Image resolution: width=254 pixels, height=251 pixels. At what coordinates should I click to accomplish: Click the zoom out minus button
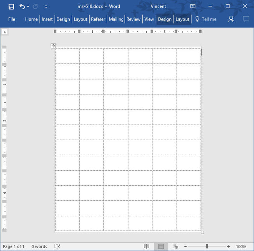point(186,246)
